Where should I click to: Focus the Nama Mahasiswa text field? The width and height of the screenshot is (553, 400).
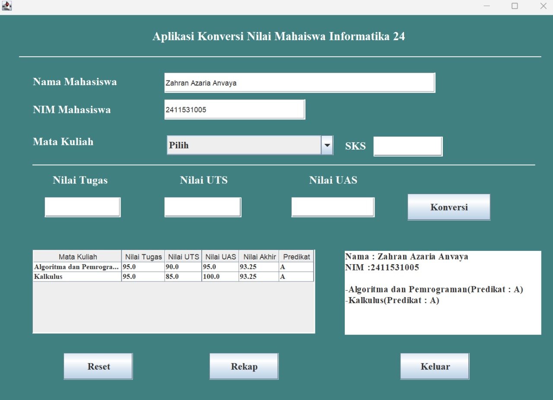[x=299, y=83]
